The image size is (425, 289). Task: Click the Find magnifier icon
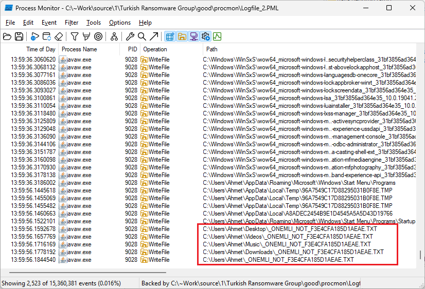coord(141,36)
